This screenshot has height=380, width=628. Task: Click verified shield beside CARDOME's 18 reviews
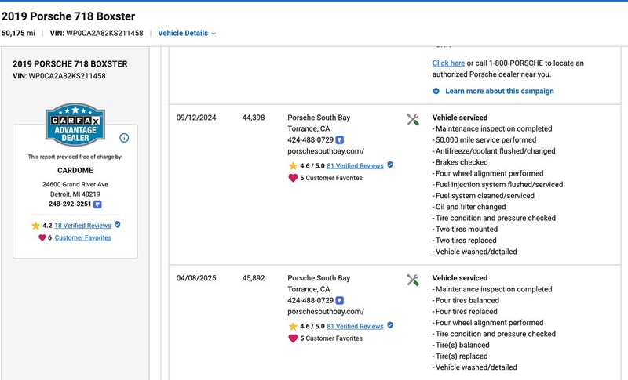[117, 225]
